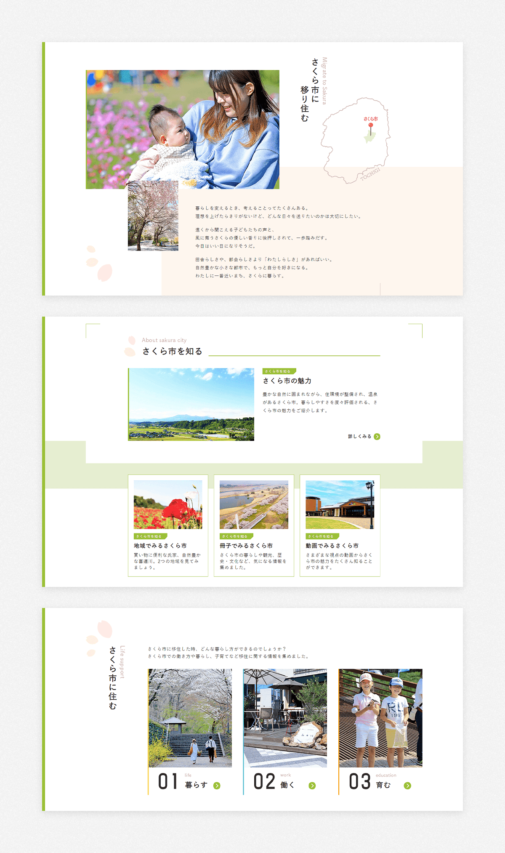Click the text line わたしに一番近いまち、さくらに暮らす。
The image size is (505, 853).
[240, 276]
